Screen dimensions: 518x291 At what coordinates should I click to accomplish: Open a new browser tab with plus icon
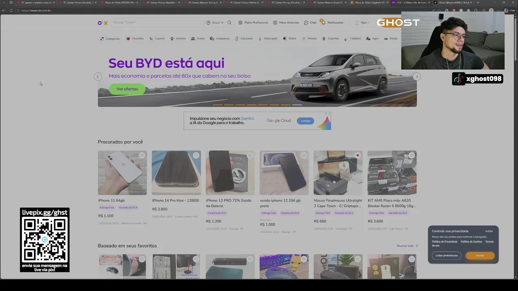pos(477,2)
